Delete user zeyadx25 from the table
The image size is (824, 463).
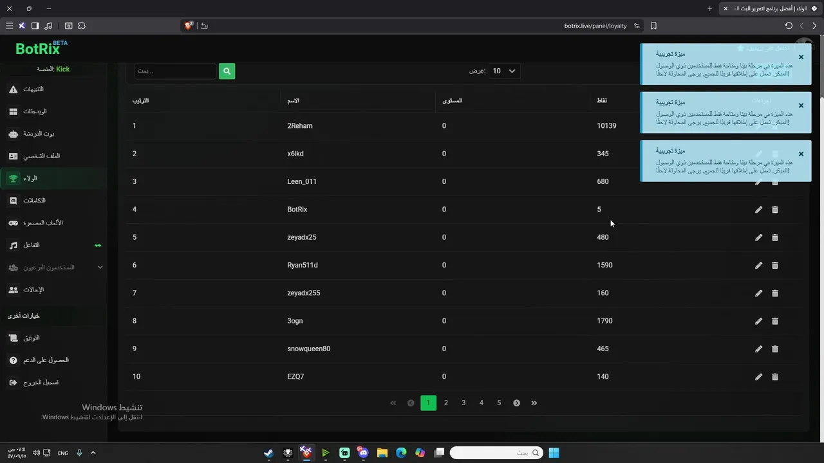(x=775, y=237)
